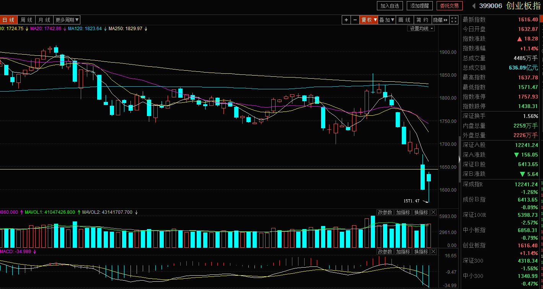This screenshot has width=543, height=289.
Task: Open the 深成指R index entry
Action: pos(501,188)
